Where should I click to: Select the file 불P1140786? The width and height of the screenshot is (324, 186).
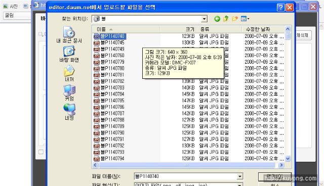point(112,107)
